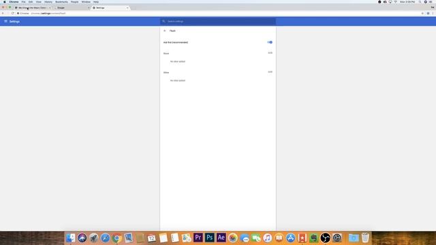Open Evernote from the dock
This screenshot has width=436, height=245.
pos(313,238)
